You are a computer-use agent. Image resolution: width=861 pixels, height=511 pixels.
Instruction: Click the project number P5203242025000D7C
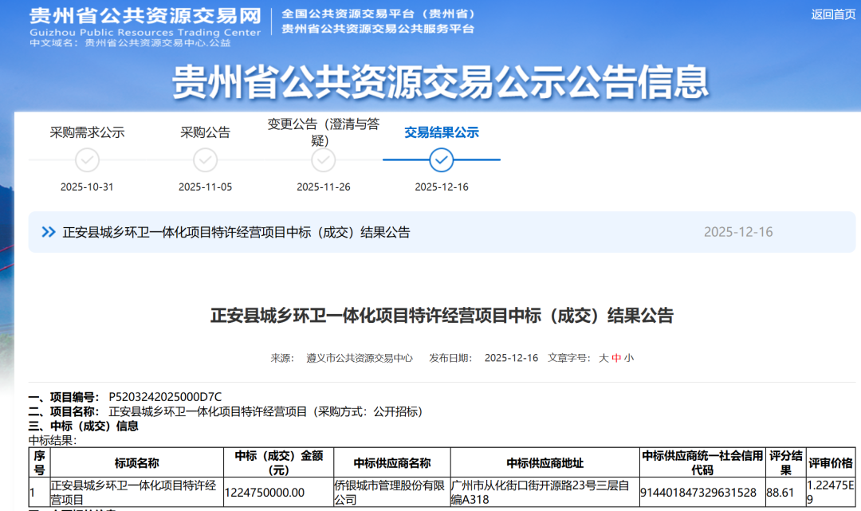165,397
